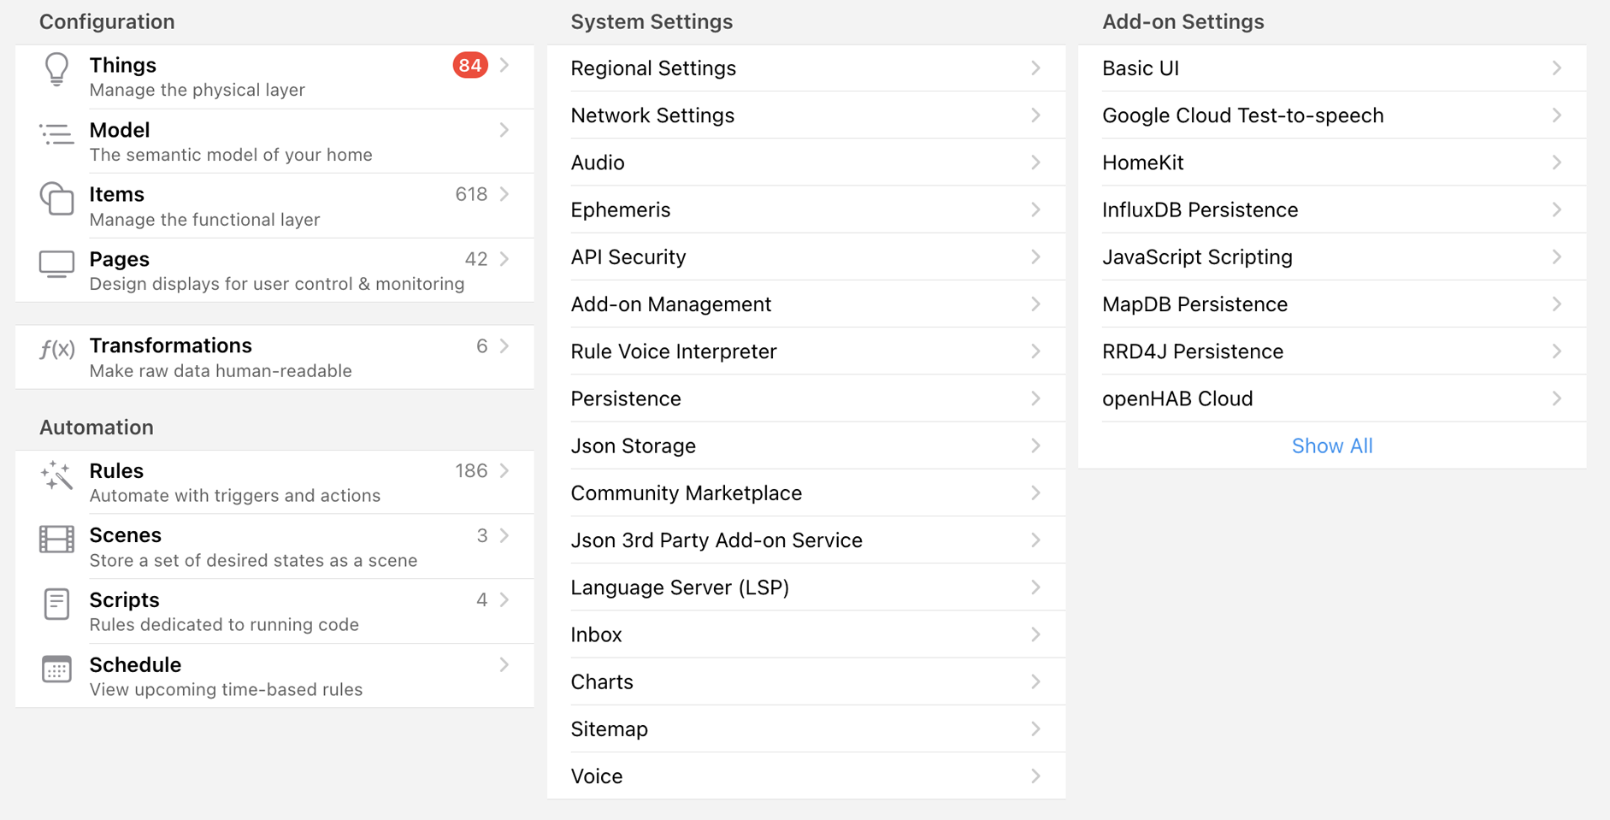Expand the Basic UI entry via its chevron
This screenshot has height=820, width=1610.
pyautogui.click(x=1558, y=68)
